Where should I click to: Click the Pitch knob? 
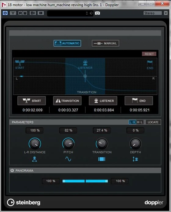pyautogui.click(x=68, y=143)
